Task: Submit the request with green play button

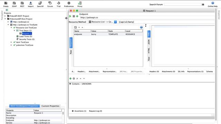Action: tap(70, 16)
